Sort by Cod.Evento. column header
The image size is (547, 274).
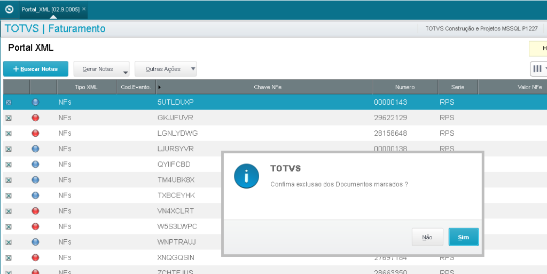point(136,87)
